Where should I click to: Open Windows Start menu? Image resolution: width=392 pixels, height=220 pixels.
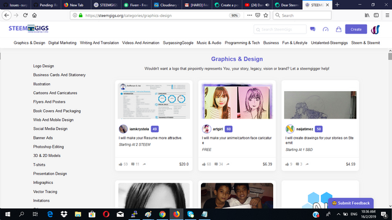[8, 215]
